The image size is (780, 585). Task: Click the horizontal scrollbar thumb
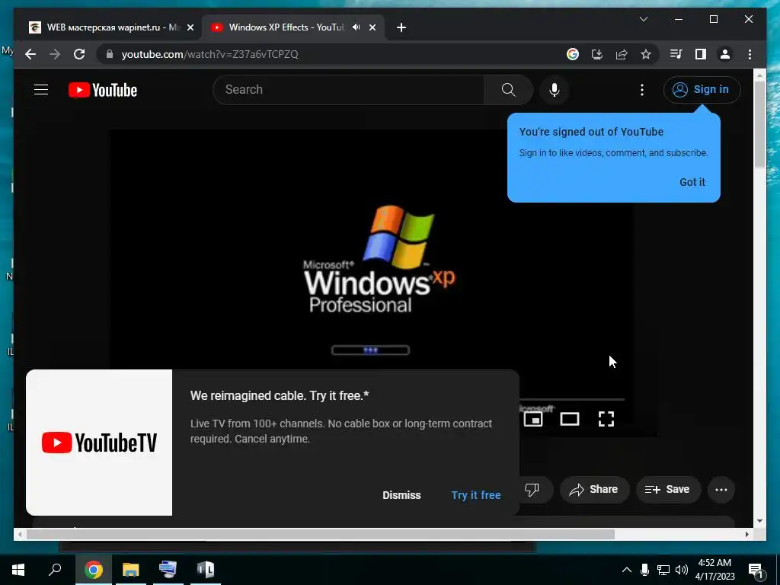click(x=321, y=534)
